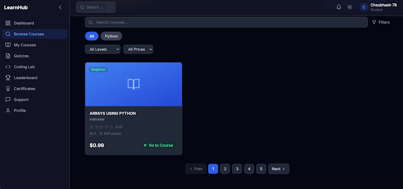
Task: Click the slash shortcut key badge
Action: coord(110,7)
